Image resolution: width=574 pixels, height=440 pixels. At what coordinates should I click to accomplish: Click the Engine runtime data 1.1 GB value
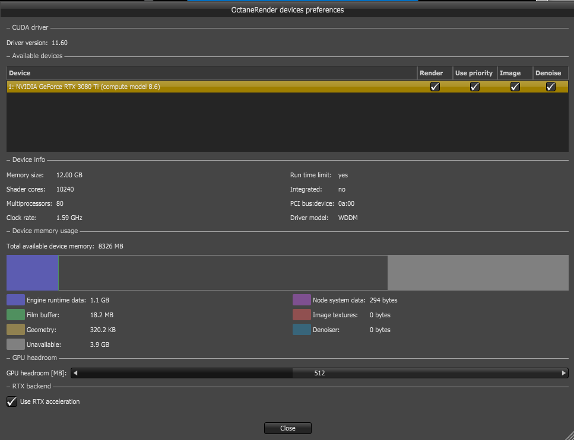click(x=100, y=300)
